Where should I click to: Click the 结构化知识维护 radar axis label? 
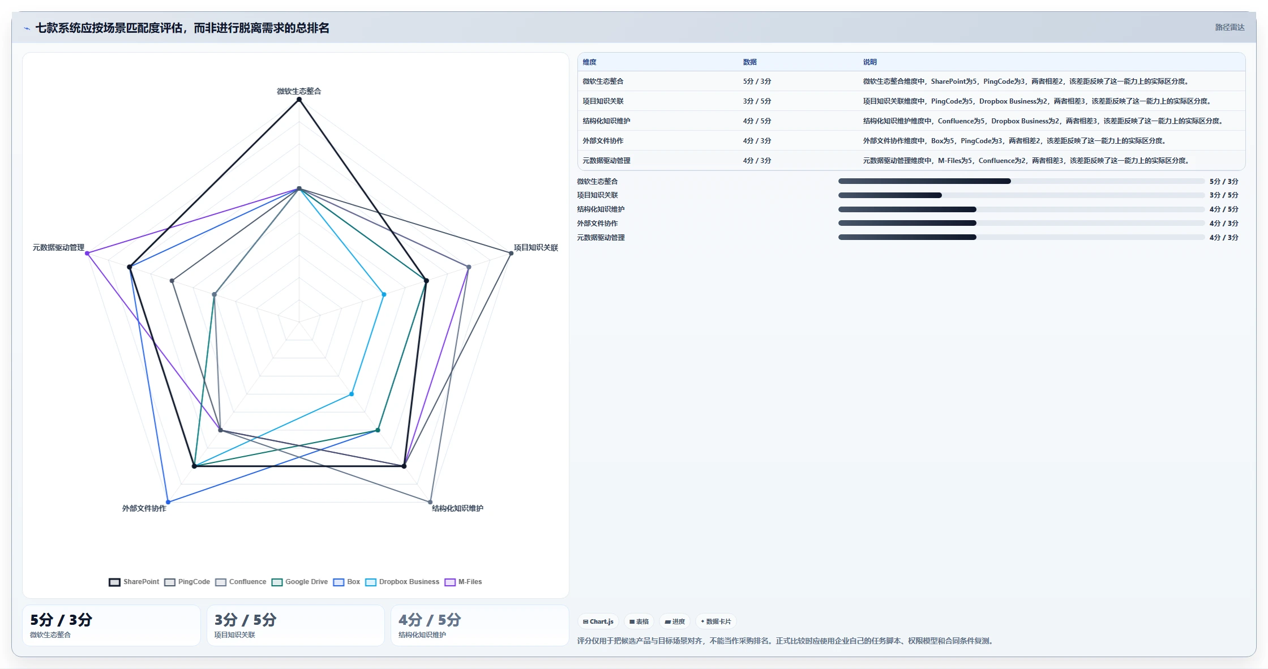point(457,508)
